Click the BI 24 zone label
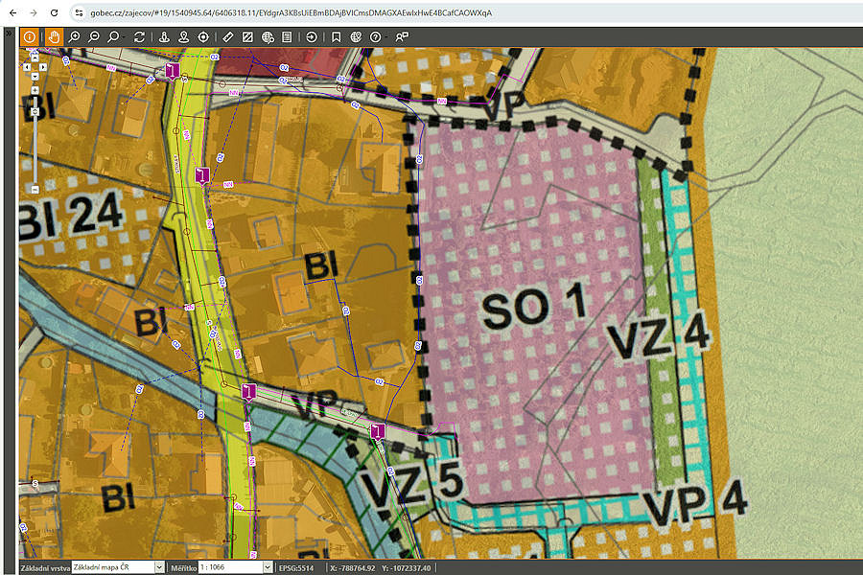The width and height of the screenshot is (863, 575). pos(70,217)
